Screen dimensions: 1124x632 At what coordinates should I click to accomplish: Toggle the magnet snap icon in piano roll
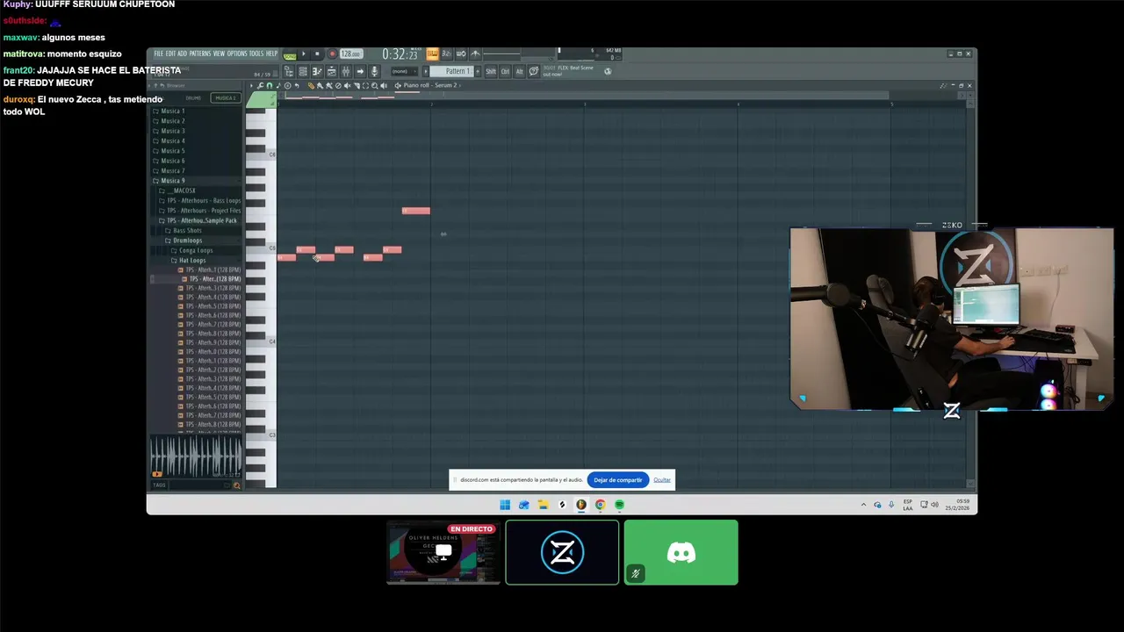(269, 85)
